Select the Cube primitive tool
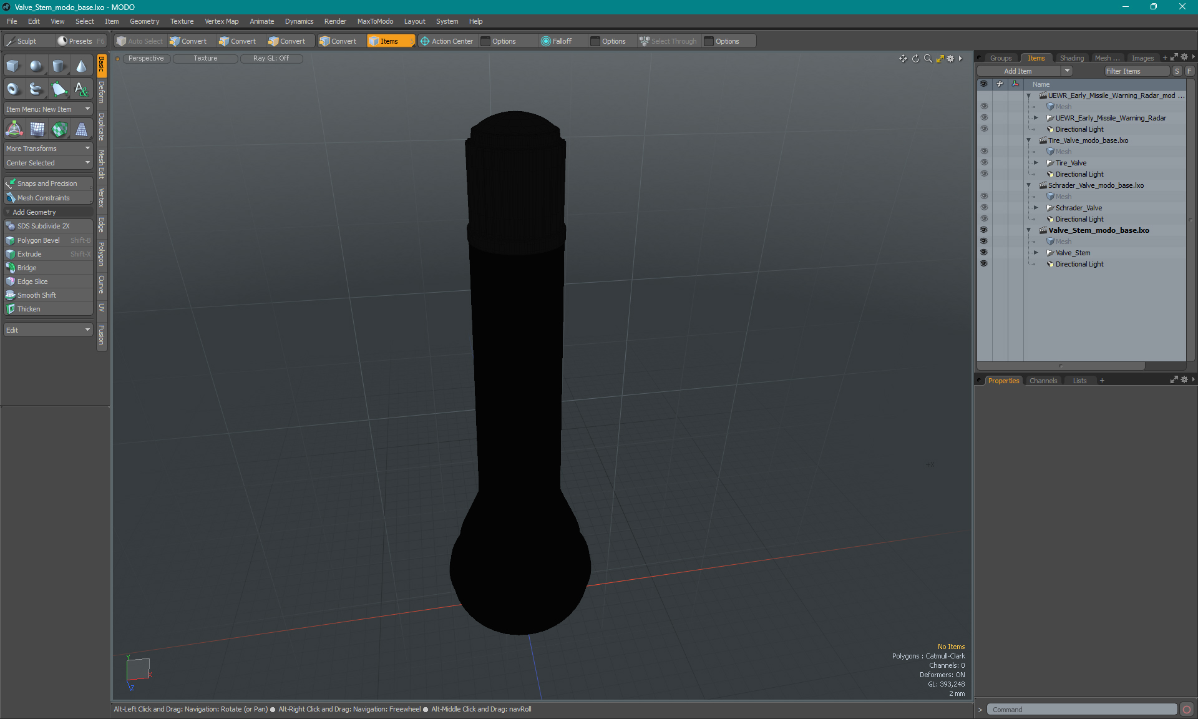The image size is (1198, 719). click(13, 66)
